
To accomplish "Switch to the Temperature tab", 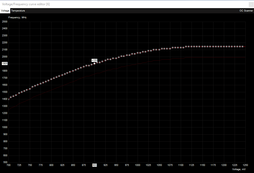I will [x=18, y=11].
